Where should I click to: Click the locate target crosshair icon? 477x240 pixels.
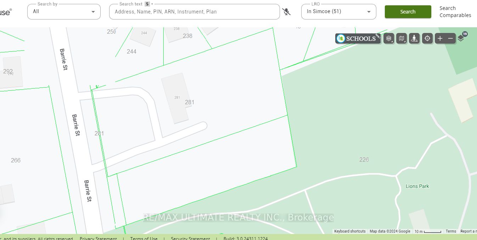427,38
